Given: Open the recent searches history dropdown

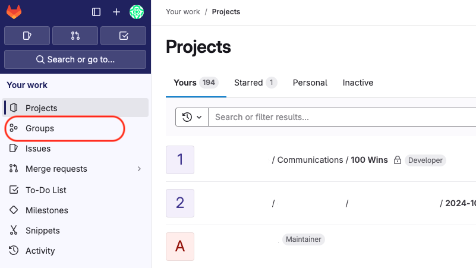Looking at the screenshot, I should tap(191, 117).
